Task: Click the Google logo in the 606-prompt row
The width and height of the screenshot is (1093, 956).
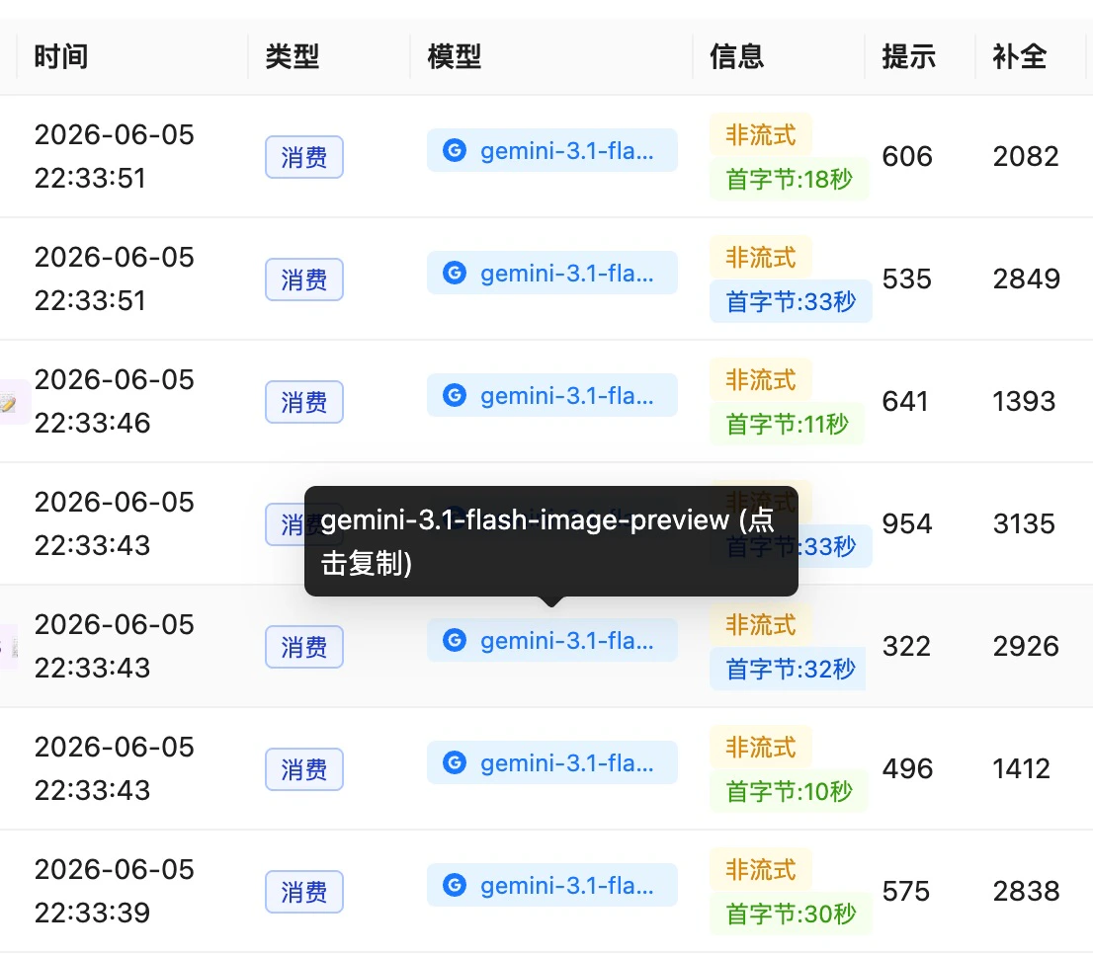Action: (x=455, y=150)
